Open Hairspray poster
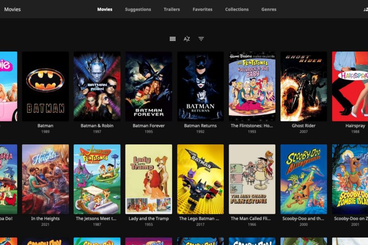 pyautogui.click(x=350, y=86)
